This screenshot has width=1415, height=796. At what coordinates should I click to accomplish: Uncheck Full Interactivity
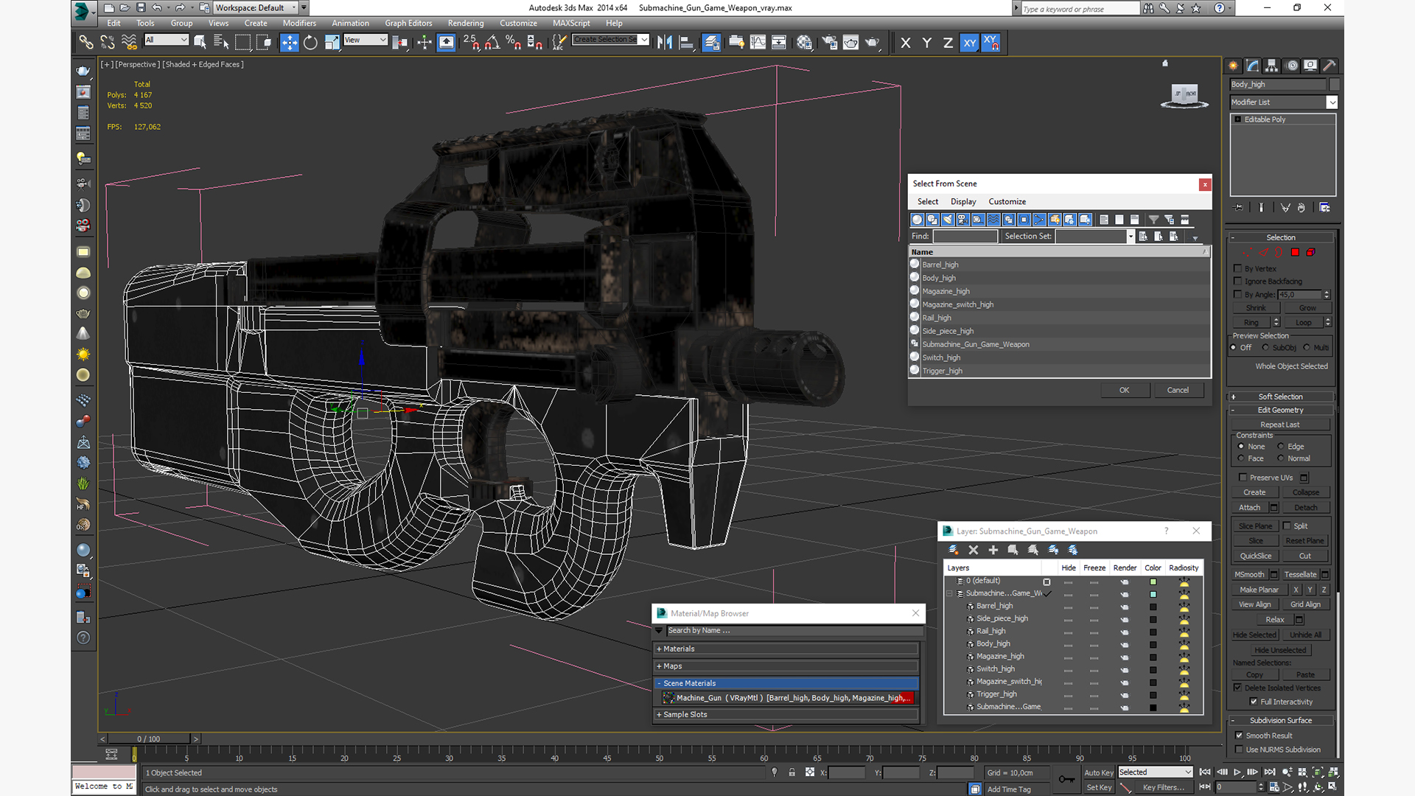[1254, 702]
